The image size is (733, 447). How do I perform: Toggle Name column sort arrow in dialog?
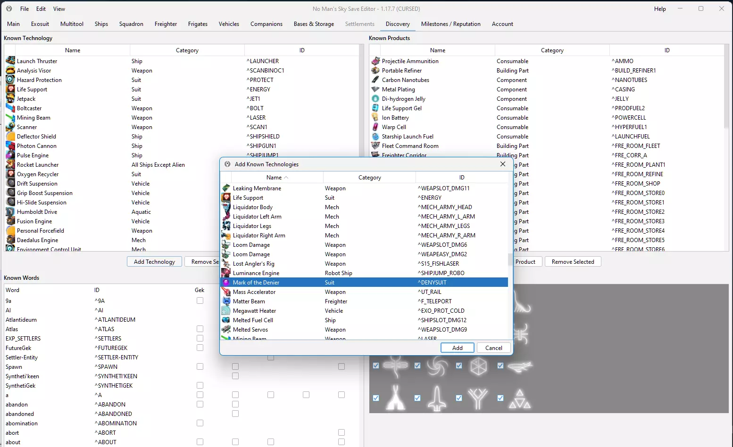(286, 178)
